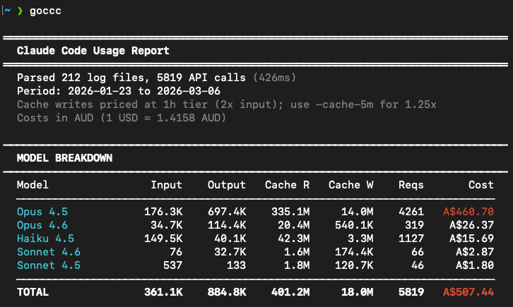513x307 pixels.
Task: Click the MODEL BREAKDOWN section heading
Action: point(64,158)
